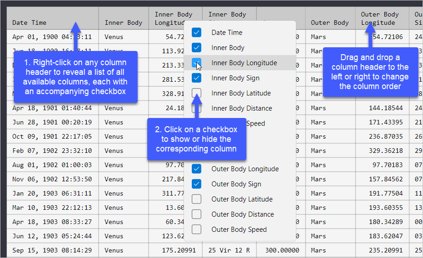Click the 300.00000 value cell

coord(282,250)
